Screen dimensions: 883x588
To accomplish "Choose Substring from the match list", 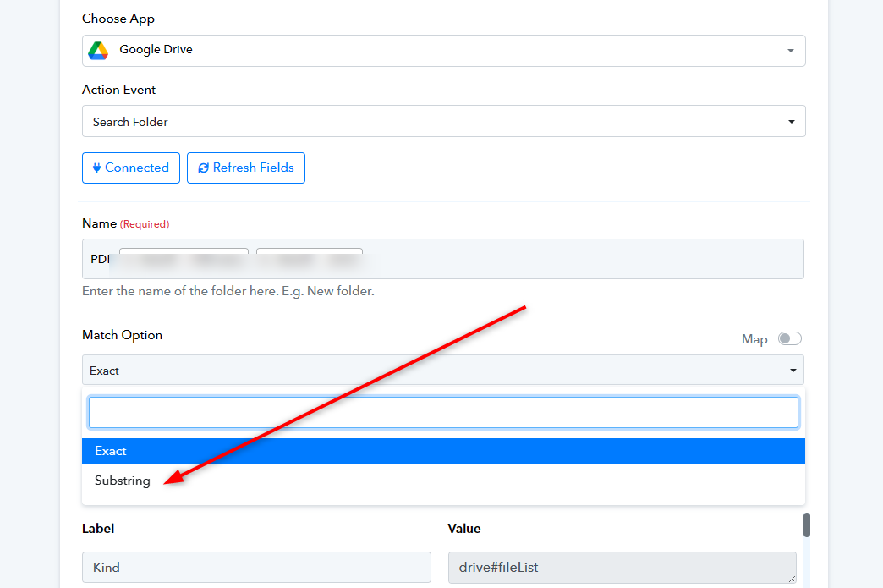I will click(123, 481).
